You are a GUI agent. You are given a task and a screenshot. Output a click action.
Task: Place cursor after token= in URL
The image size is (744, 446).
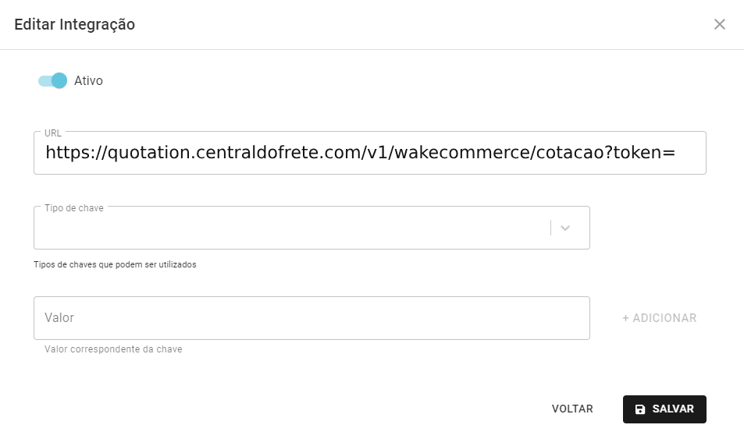[675, 153]
